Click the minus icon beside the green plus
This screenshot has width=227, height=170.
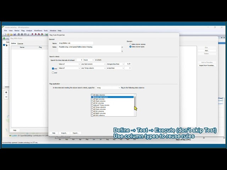click(7, 38)
